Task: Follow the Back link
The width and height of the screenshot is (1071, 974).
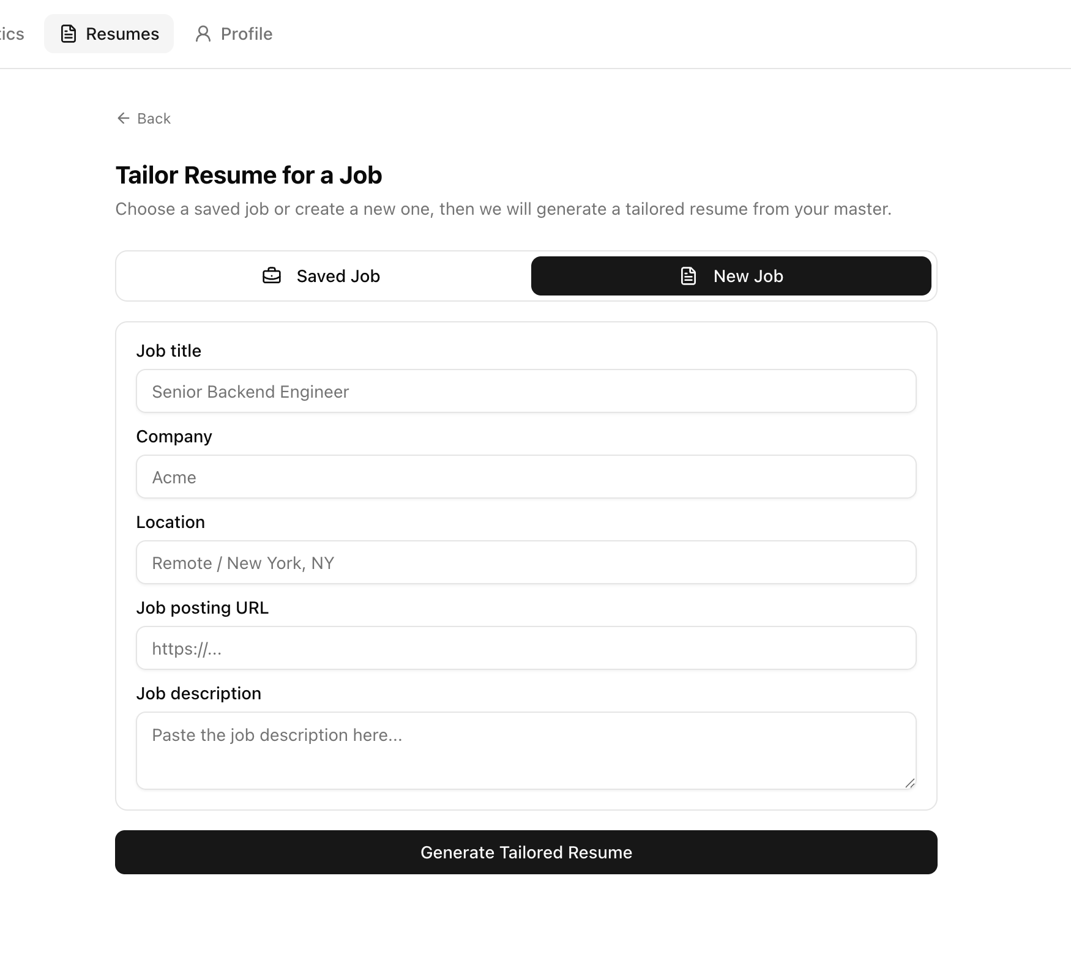Action: 144,118
